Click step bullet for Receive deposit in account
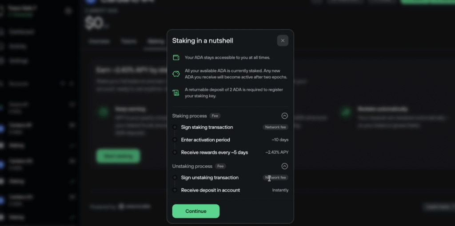 point(175,190)
